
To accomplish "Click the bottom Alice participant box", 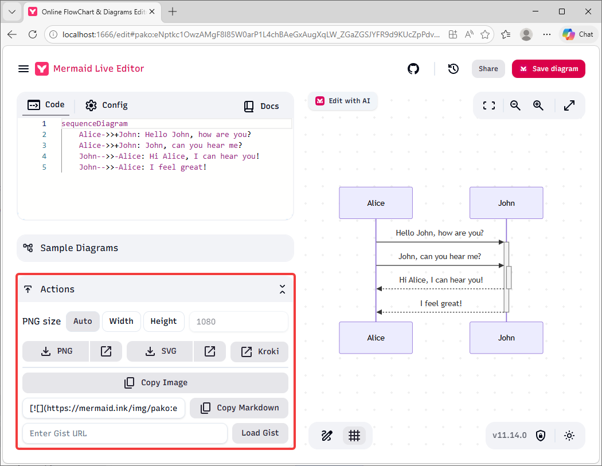I will 376,338.
